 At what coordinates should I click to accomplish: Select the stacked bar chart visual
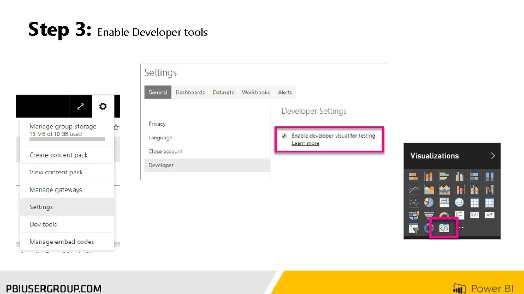414,176
